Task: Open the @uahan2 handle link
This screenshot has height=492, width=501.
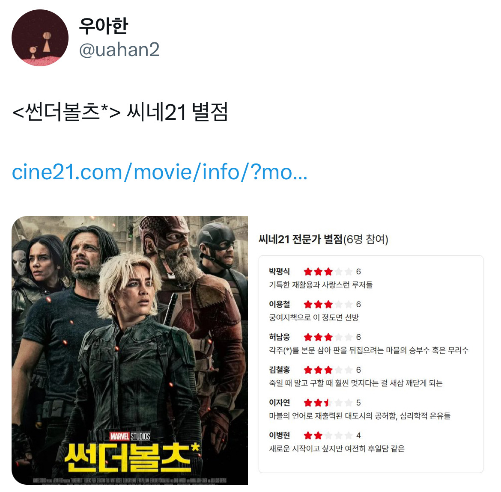Action: pyautogui.click(x=119, y=50)
